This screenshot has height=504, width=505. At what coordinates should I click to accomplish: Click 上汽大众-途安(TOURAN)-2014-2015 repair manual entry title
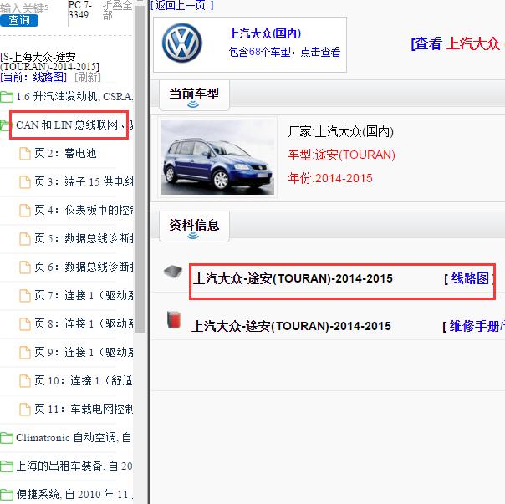291,326
